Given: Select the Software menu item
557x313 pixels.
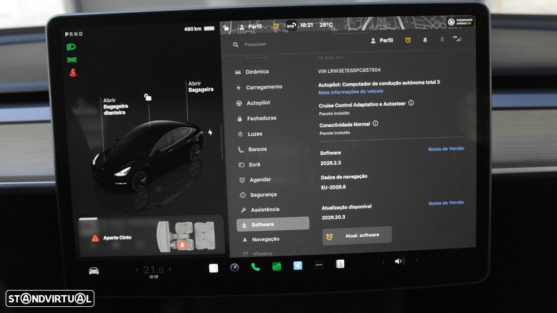Looking at the screenshot, I should 273,224.
